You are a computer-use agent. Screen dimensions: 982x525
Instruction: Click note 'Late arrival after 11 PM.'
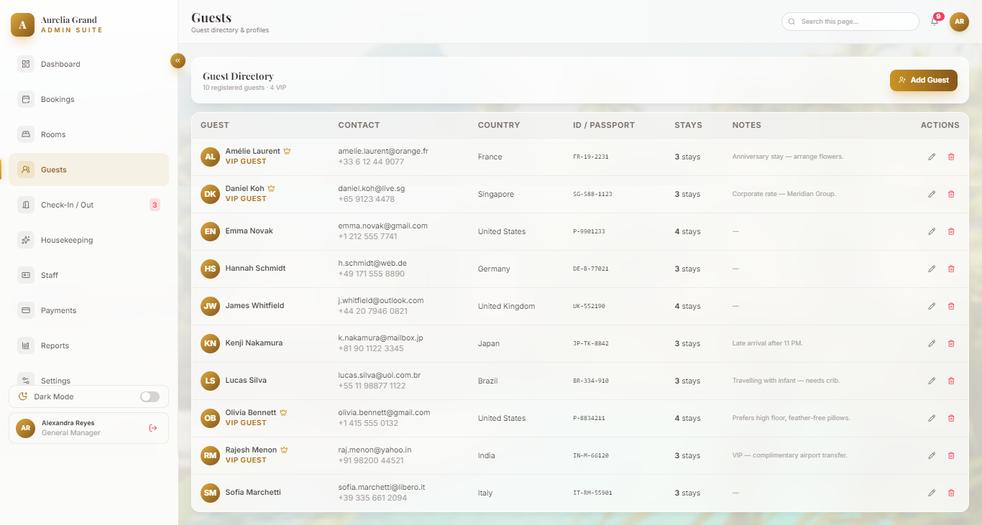click(767, 343)
